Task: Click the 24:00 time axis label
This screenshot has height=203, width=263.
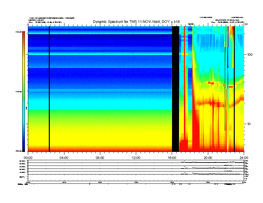Action: [244, 158]
